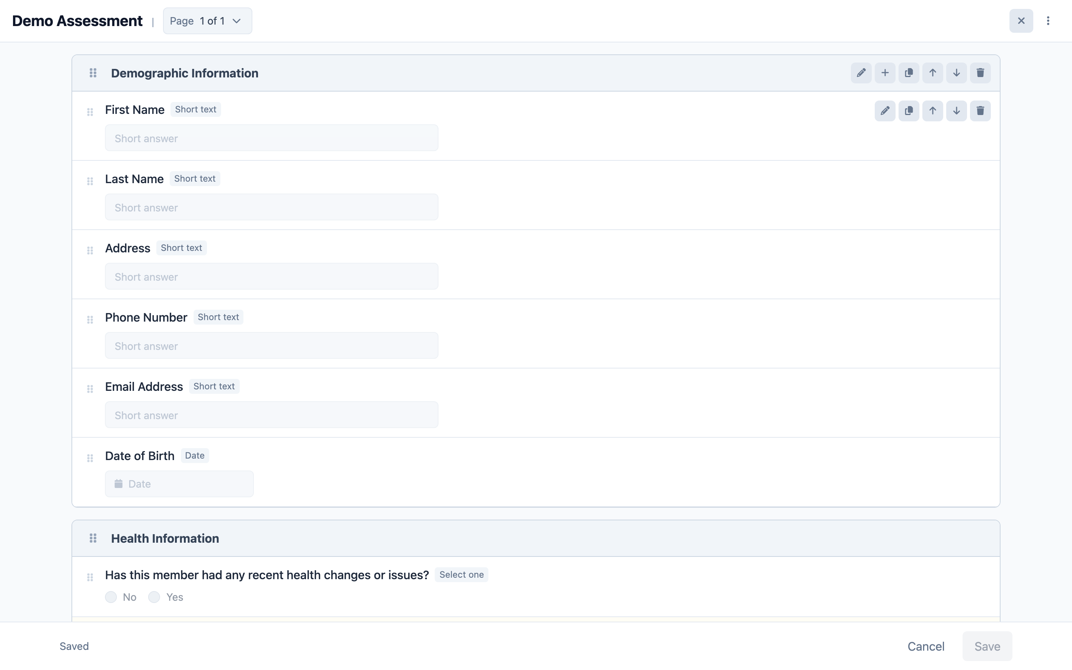
Task: Click the Last Name short answer field
Action: click(x=272, y=207)
